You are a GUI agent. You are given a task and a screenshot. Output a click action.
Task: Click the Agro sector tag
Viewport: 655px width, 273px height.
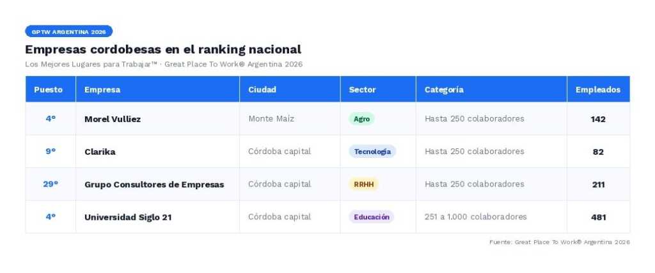361,119
